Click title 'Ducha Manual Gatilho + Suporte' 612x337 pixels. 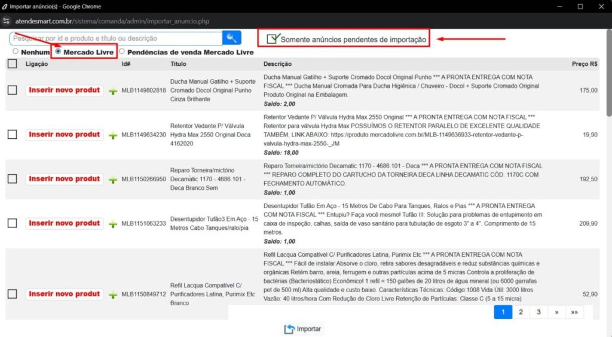pos(213,81)
